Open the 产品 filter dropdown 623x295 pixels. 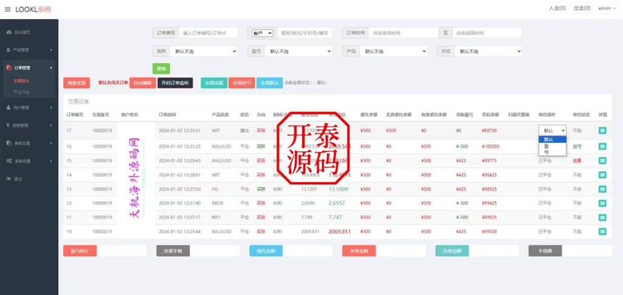click(394, 51)
